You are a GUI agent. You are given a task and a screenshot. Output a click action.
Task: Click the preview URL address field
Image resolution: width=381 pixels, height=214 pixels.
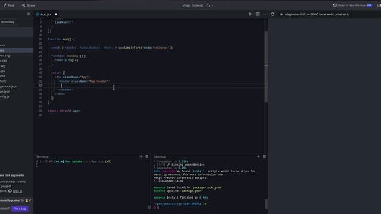(317, 14)
